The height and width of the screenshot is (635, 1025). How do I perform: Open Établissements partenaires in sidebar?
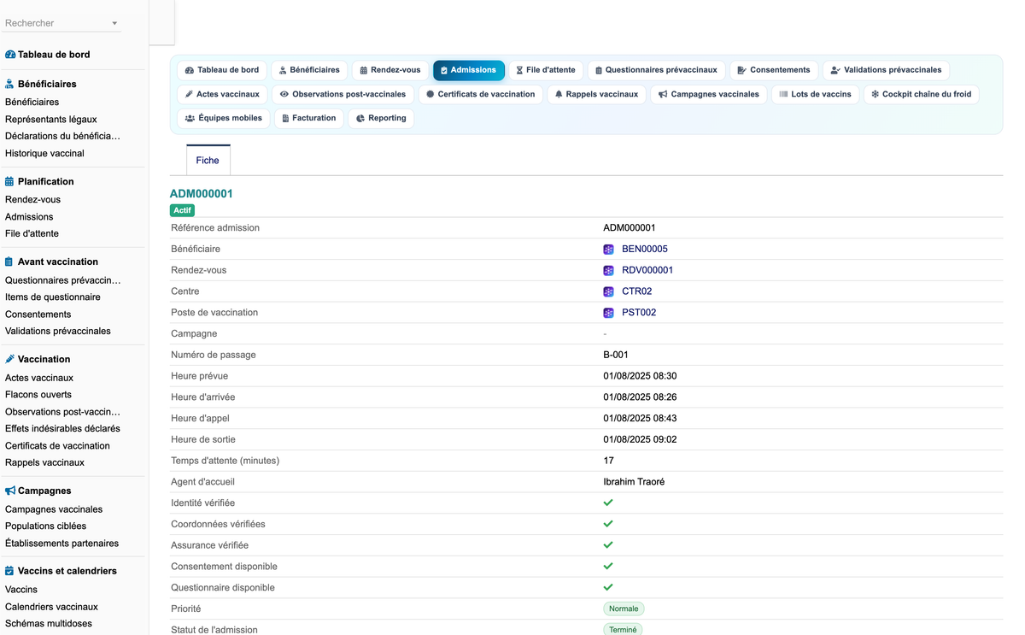coord(61,544)
